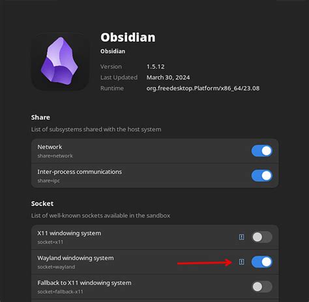Viewport: 309px width, 302px height.
Task: Click the override indicator icon beside X11 toggle
Action: click(x=241, y=237)
